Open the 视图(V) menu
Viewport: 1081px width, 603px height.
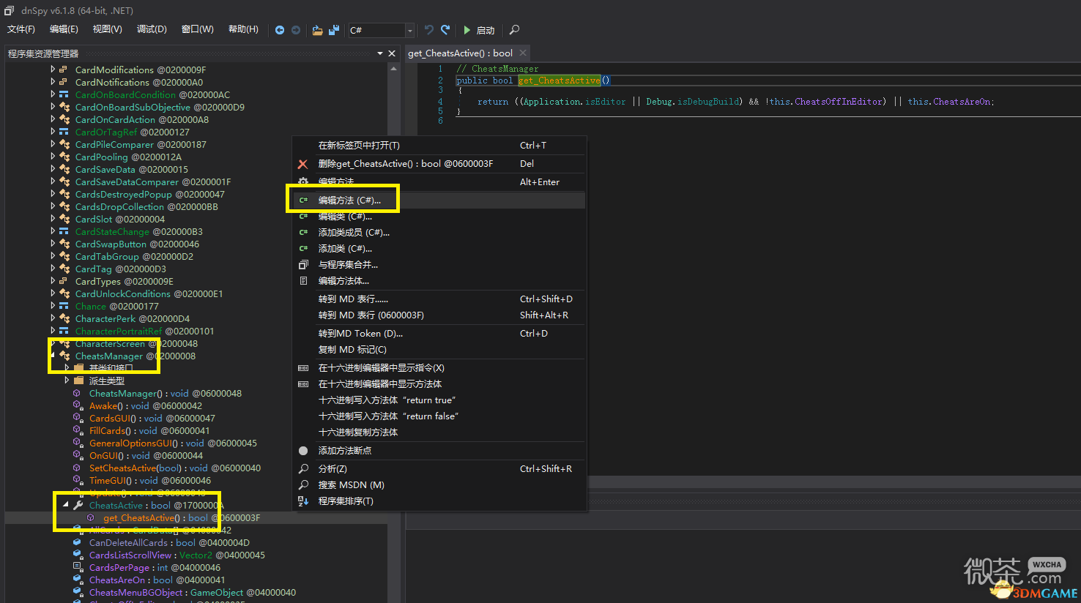click(107, 29)
